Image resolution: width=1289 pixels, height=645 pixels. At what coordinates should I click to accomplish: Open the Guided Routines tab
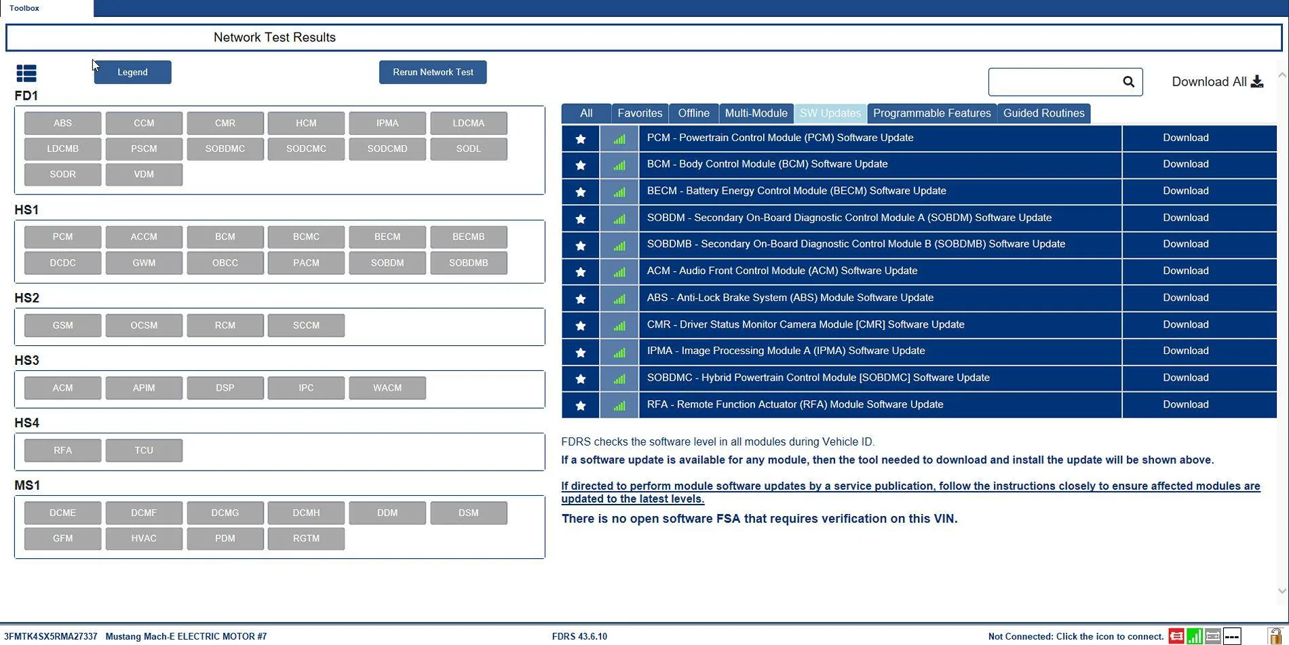click(1043, 113)
